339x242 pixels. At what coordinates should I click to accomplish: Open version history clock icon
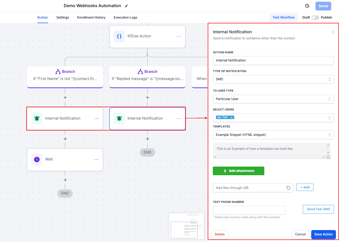[307, 6]
